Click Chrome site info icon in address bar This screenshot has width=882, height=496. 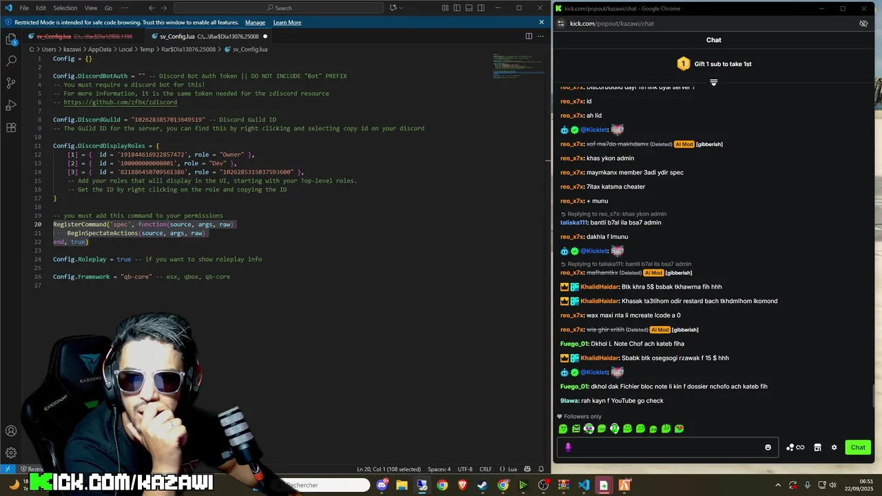pos(561,23)
